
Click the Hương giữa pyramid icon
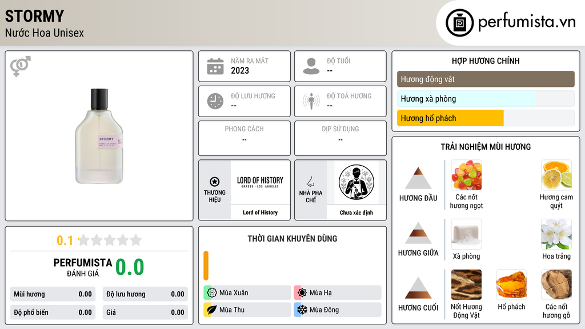(x=418, y=233)
